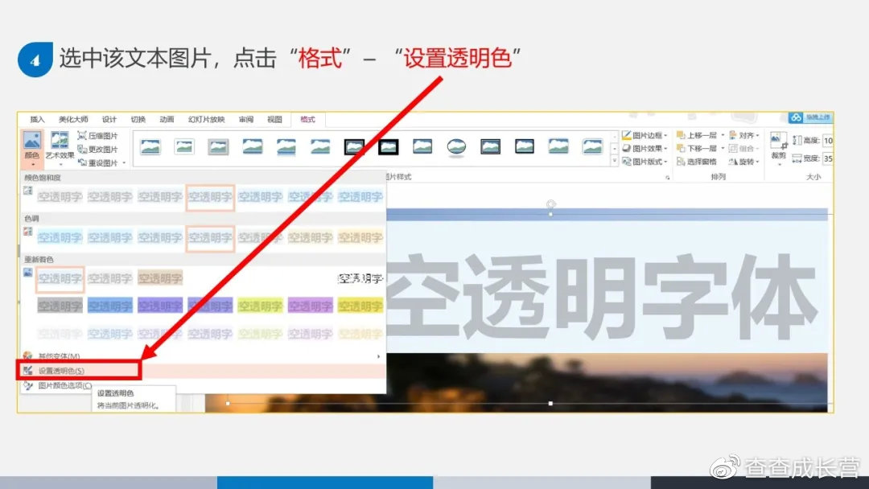Image resolution: width=869 pixels, height=489 pixels.
Task: Select the yellow-green dark recolor preset
Action: pyautogui.click(x=260, y=306)
